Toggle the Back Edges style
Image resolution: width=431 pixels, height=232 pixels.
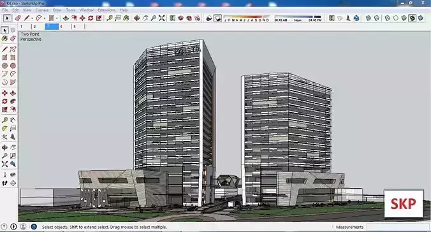click(377, 18)
